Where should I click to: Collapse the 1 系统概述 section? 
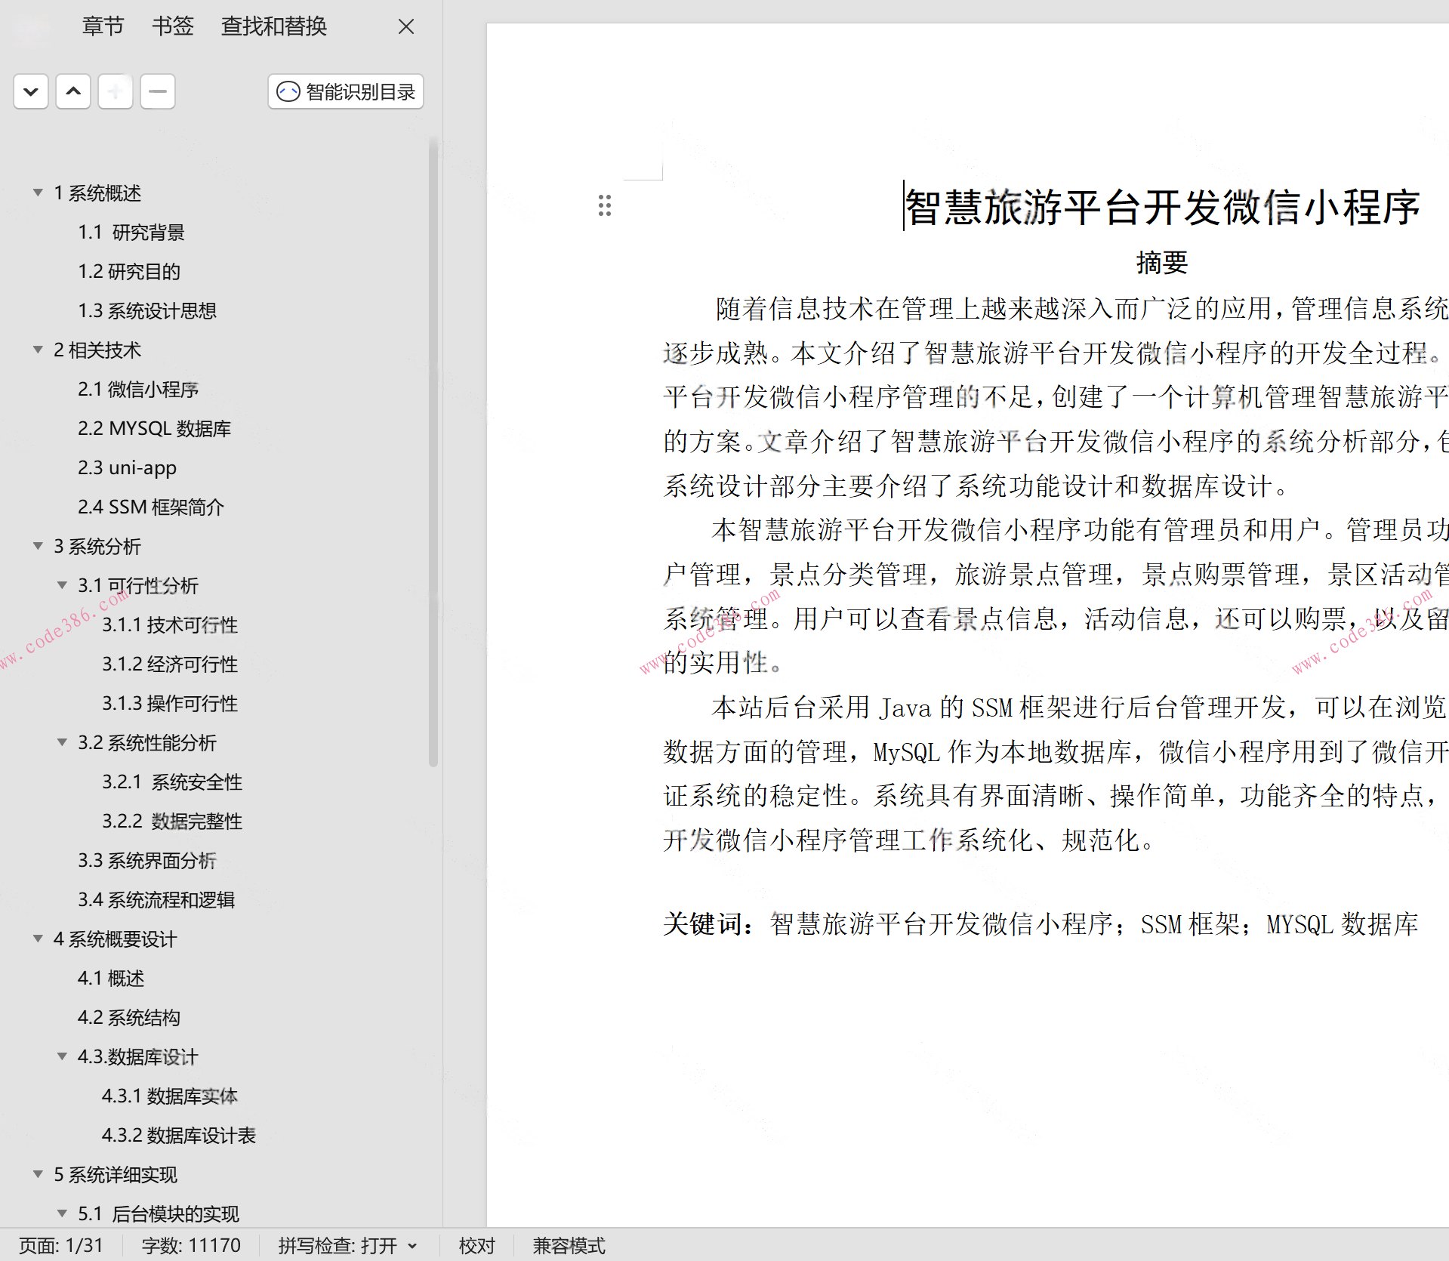pos(38,193)
